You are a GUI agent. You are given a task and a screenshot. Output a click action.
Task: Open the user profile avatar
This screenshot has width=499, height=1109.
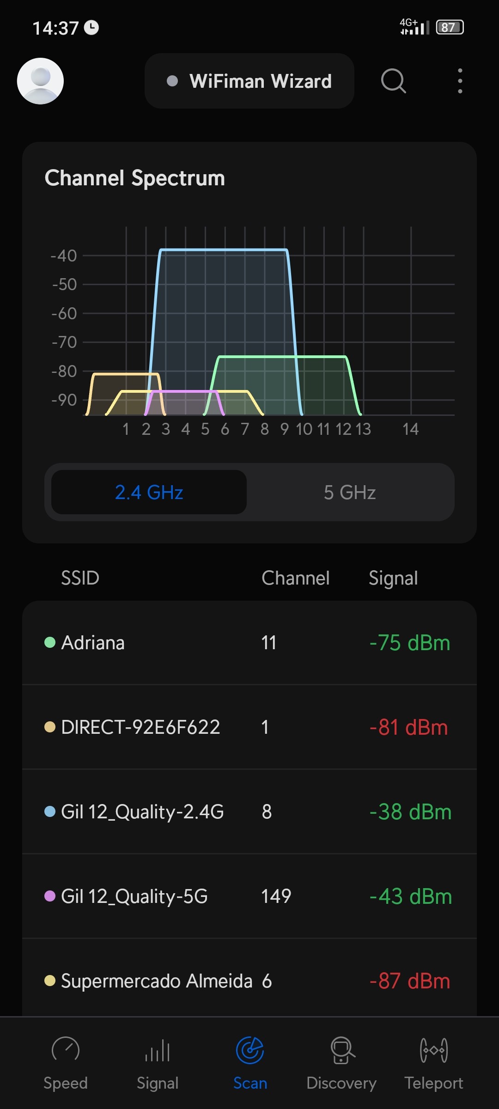point(40,81)
